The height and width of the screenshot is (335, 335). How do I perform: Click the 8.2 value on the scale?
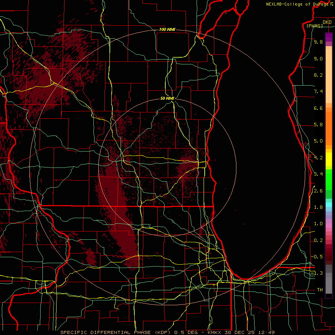click(x=318, y=75)
